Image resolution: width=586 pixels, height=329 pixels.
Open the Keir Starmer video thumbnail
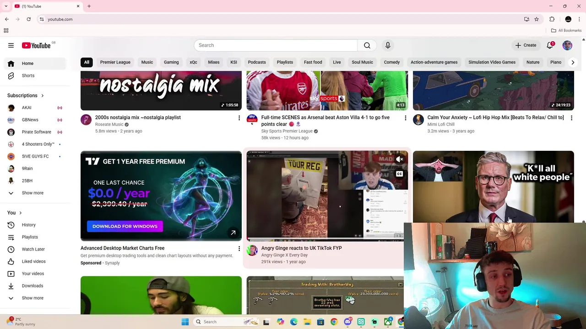(494, 187)
